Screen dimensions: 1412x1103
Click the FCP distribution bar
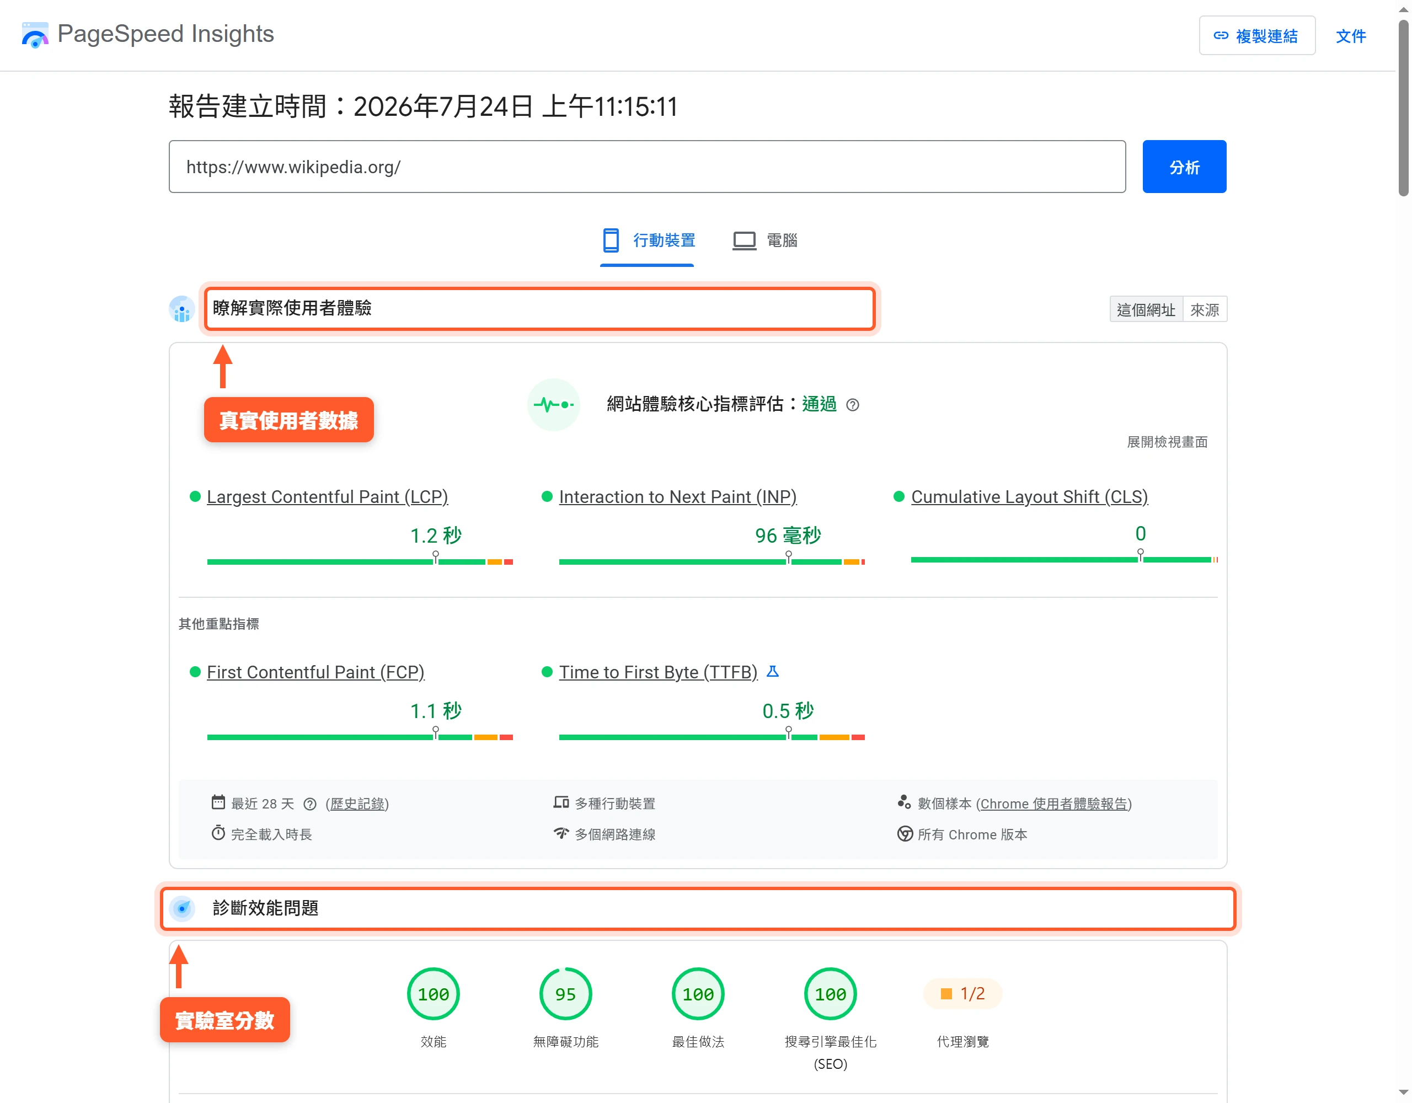(x=360, y=737)
